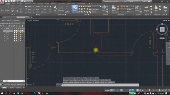
Task: Toggle grid display in status bar
Action: (112, 90)
